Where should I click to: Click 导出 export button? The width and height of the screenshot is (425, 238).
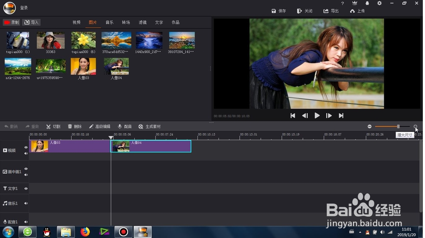(x=331, y=11)
